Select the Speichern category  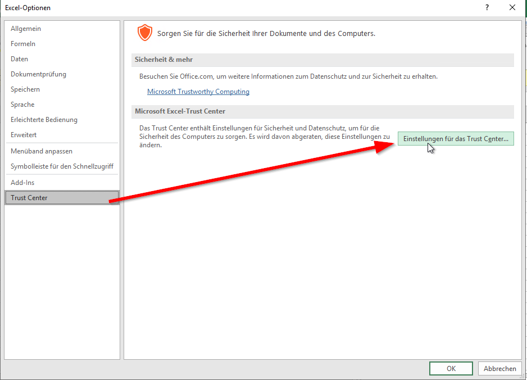(25, 89)
